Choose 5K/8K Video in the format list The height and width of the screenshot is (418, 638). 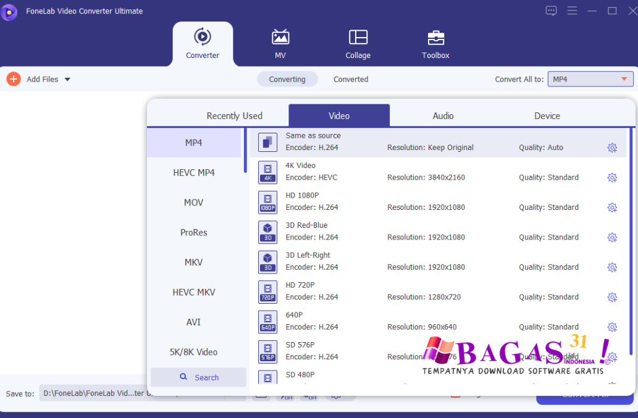click(x=194, y=352)
